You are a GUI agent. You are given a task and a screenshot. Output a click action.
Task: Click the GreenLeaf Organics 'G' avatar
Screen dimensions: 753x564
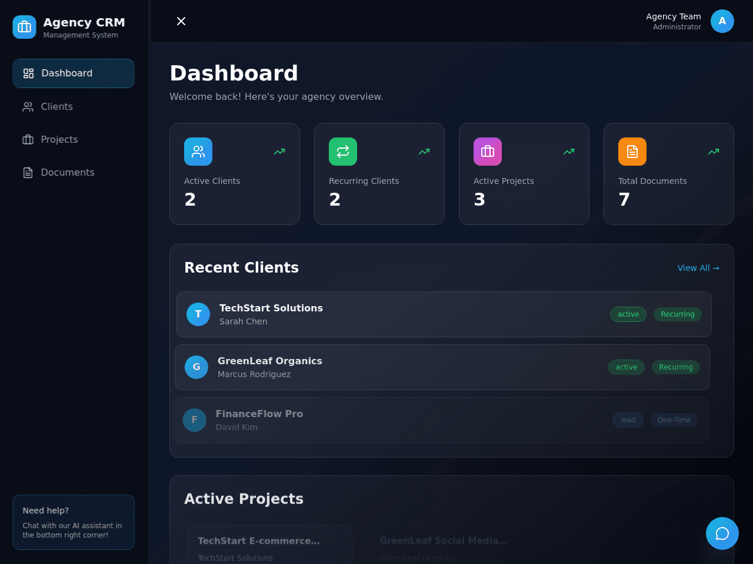pyautogui.click(x=196, y=367)
